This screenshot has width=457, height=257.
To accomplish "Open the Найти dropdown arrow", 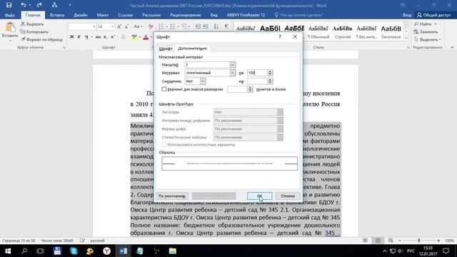I will point(436,24).
